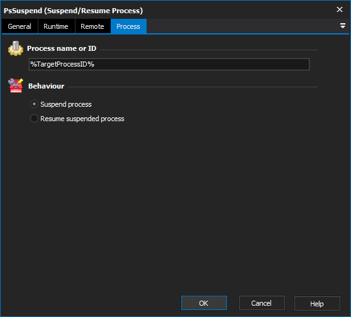The width and height of the screenshot is (351, 317).
Task: Choose Resume suspended process radio button
Action: click(x=34, y=119)
